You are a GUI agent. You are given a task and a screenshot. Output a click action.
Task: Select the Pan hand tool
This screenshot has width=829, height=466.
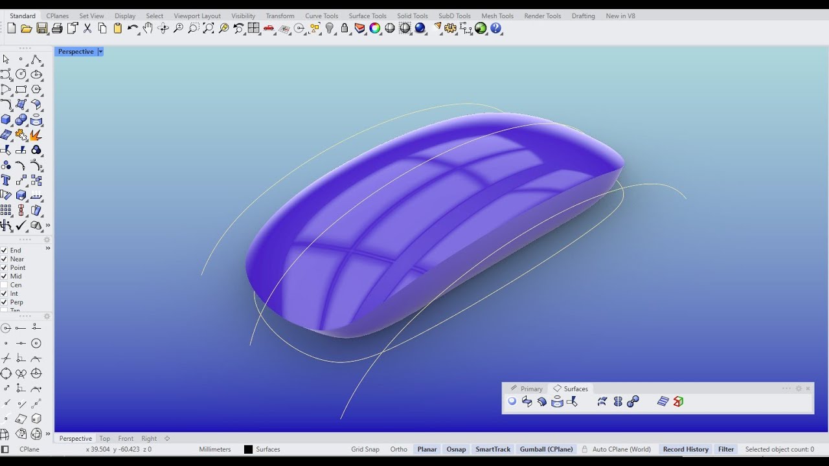click(148, 28)
